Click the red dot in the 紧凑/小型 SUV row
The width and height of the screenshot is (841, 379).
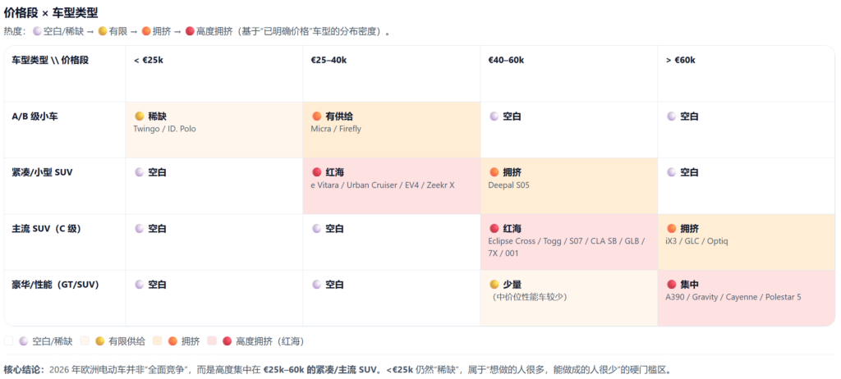(317, 172)
